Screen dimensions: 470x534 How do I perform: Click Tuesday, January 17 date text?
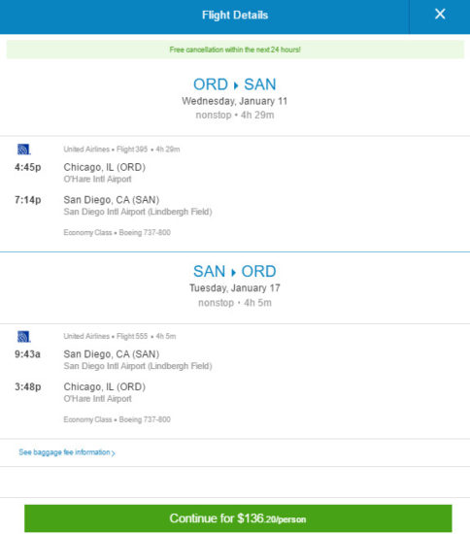point(235,288)
